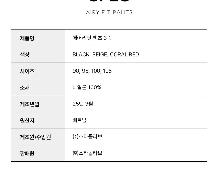Click the 소재 row label

click(25, 87)
